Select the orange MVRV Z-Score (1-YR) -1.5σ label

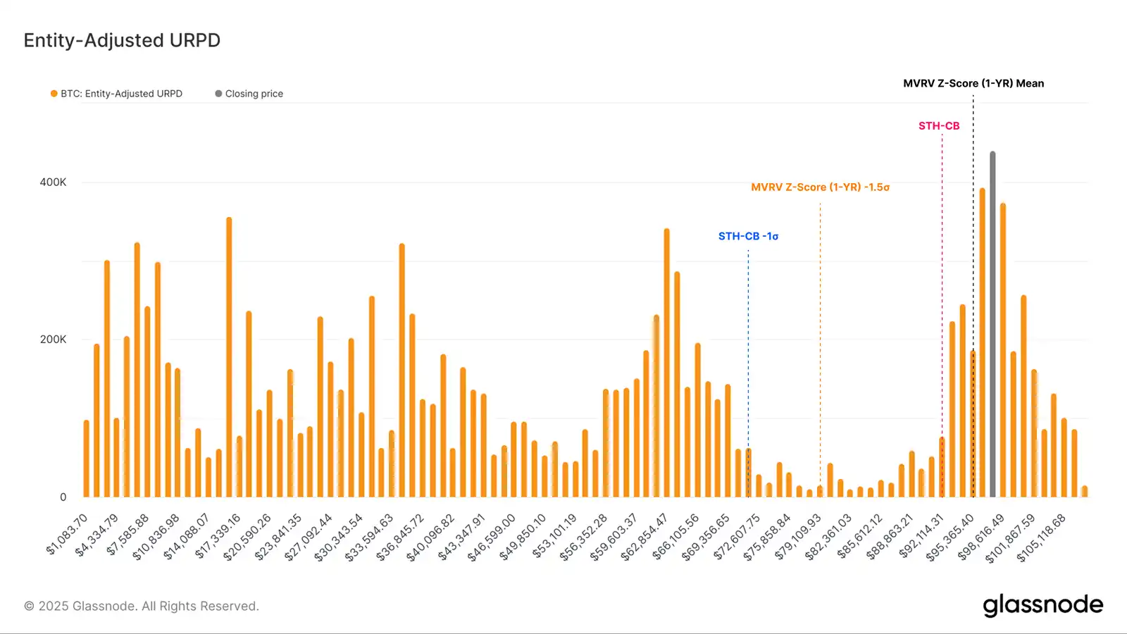coord(820,187)
